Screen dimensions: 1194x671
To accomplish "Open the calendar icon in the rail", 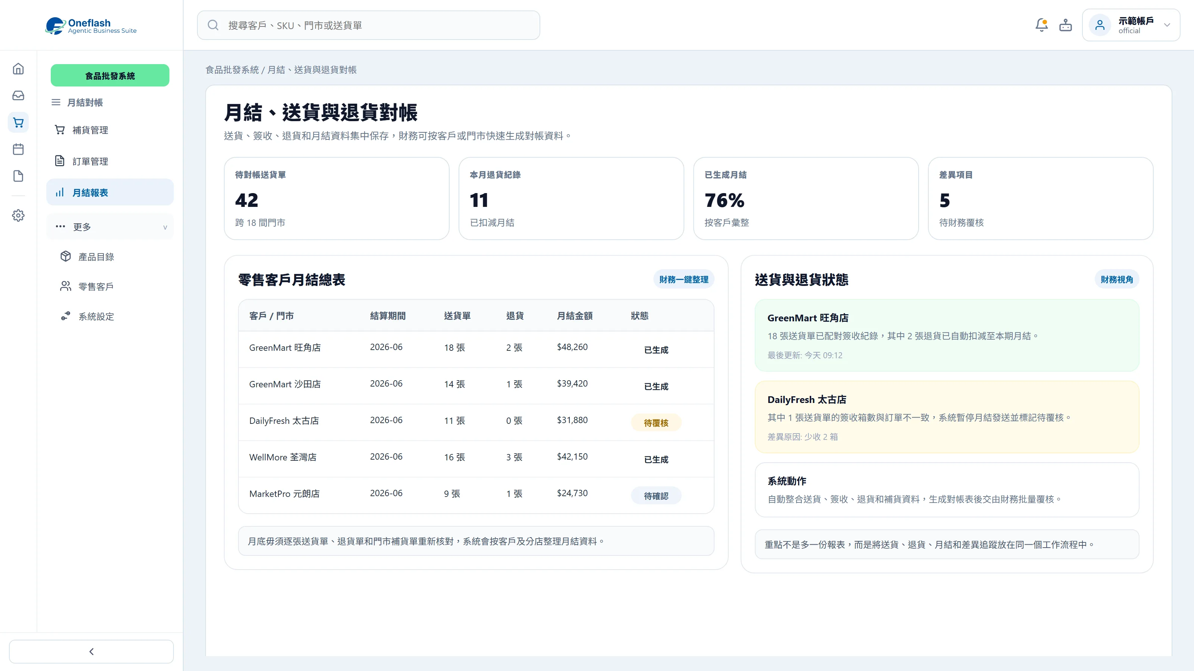I will pyautogui.click(x=18, y=149).
